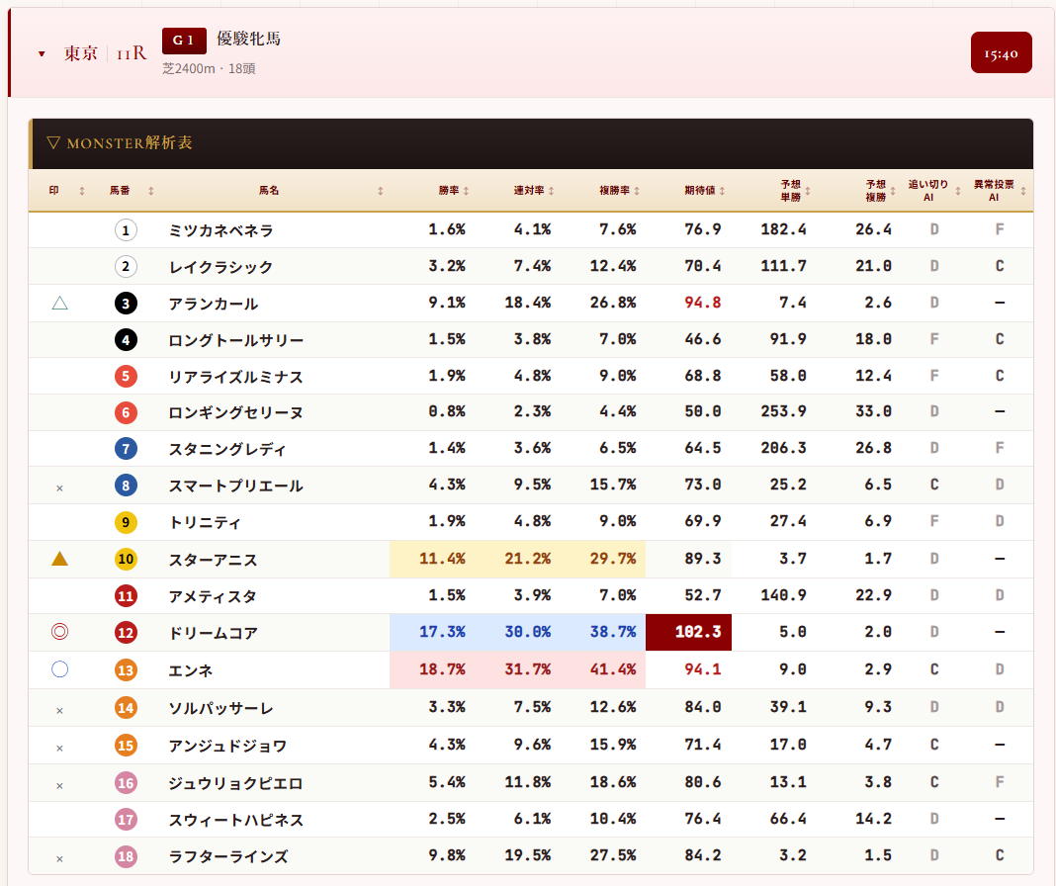Image resolution: width=1056 pixels, height=886 pixels.
Task: Click 期待値 94.8 for アランカール
Action: pos(702,303)
